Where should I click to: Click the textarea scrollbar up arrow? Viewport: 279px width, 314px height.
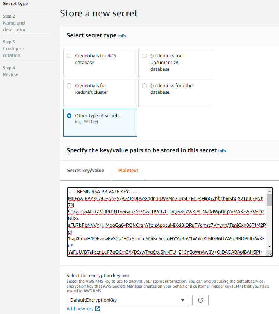pyautogui.click(x=269, y=191)
